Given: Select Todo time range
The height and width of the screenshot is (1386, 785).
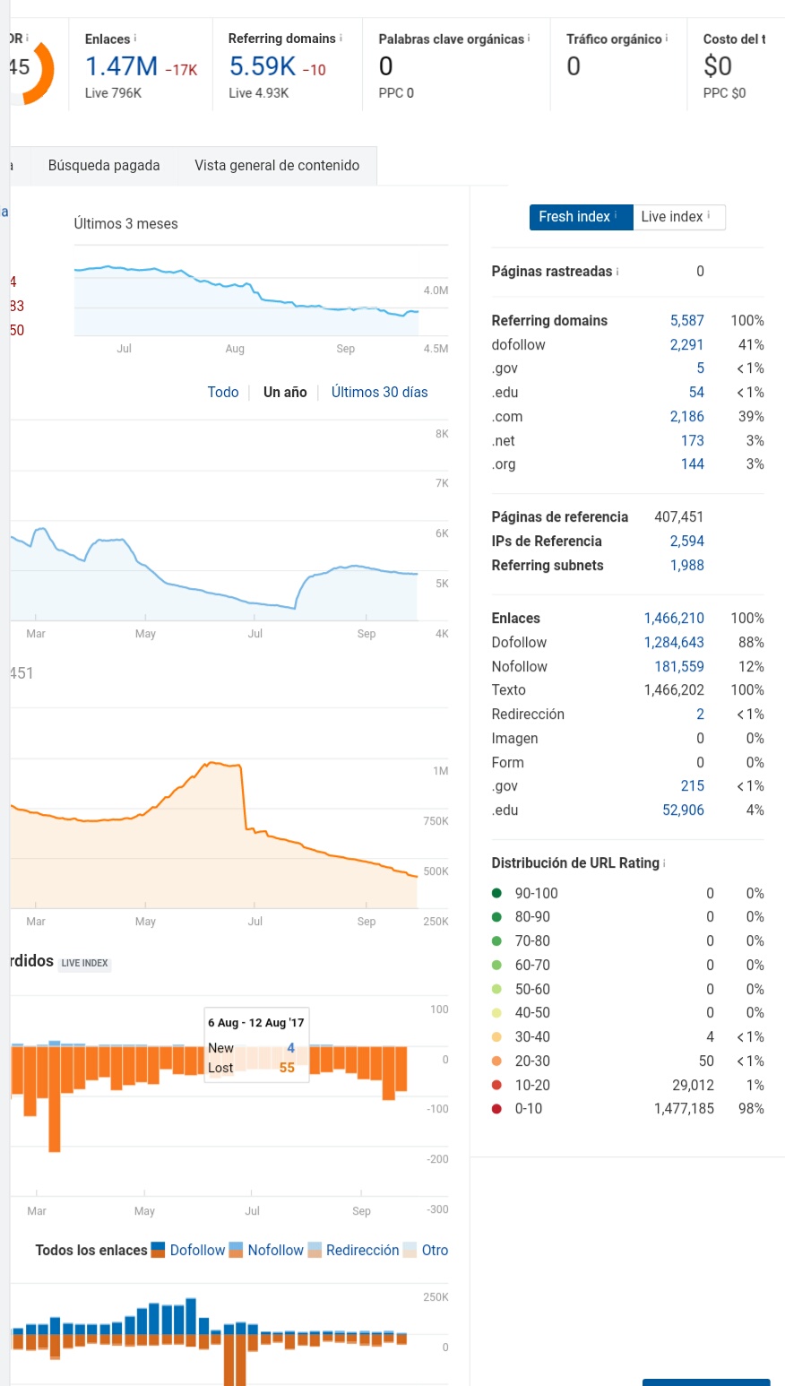Looking at the screenshot, I should click(x=223, y=392).
